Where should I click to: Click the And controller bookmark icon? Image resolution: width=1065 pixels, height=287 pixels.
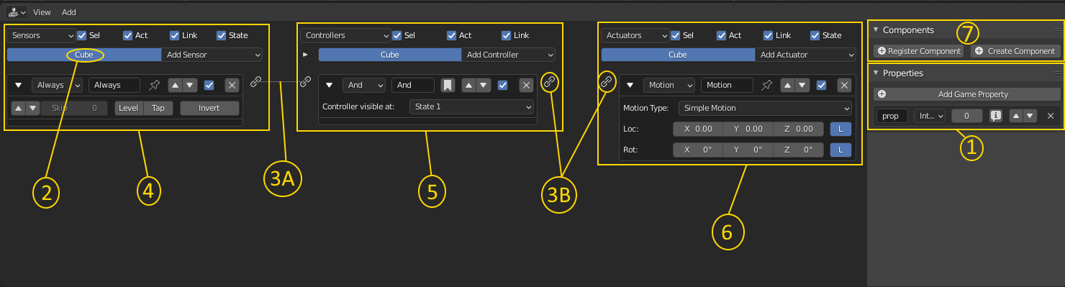(x=447, y=85)
